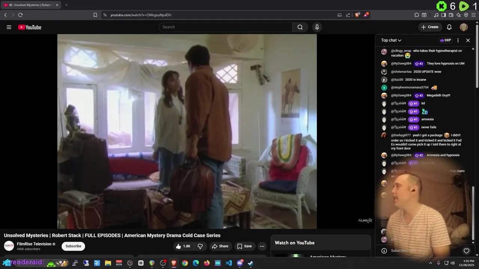Screen dimensions: 479x269
Task: Show hidden system tray icons chevron
Action: coord(430,263)
